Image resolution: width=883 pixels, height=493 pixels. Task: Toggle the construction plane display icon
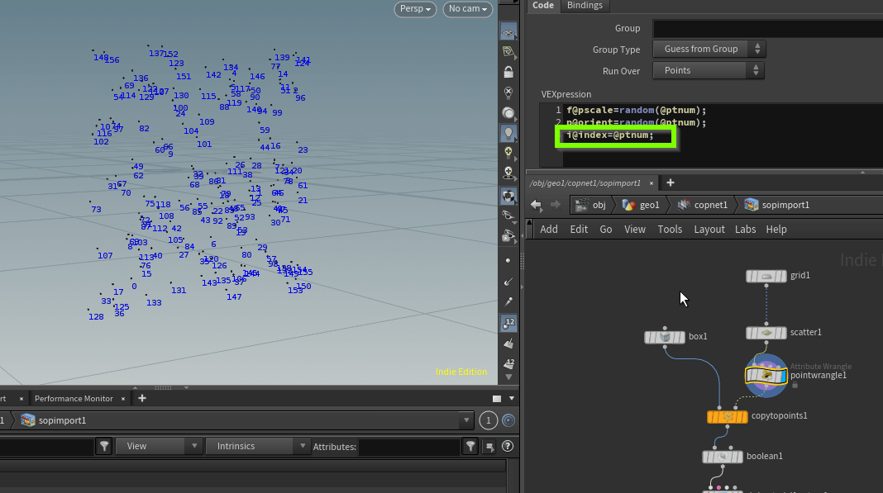pyautogui.click(x=508, y=32)
